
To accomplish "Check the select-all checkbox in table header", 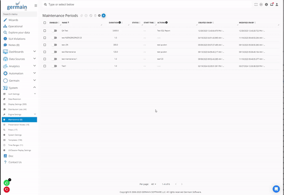I will click(45, 22).
